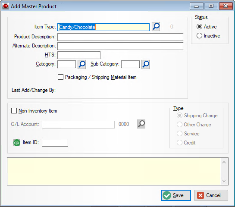Enable the Non Inventory Item checkbox
This screenshot has height=207, width=235.
[14, 111]
